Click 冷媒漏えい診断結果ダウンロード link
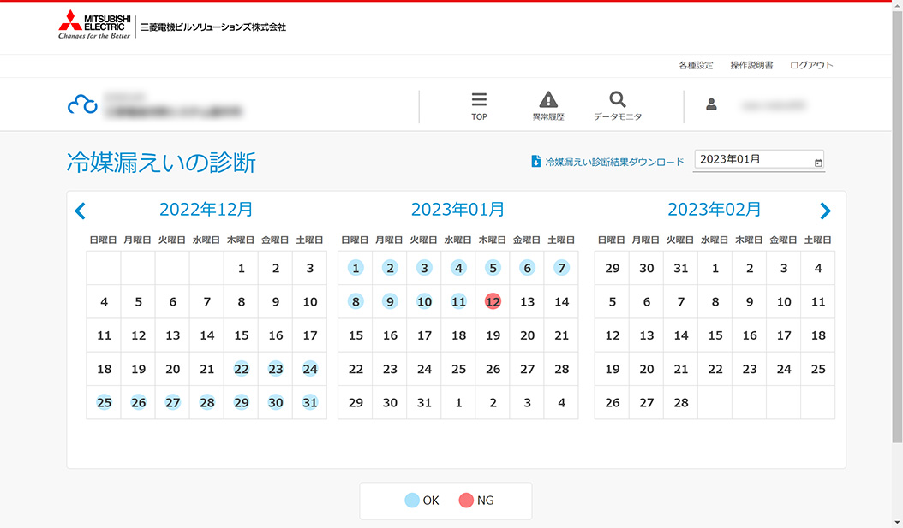 pyautogui.click(x=614, y=161)
